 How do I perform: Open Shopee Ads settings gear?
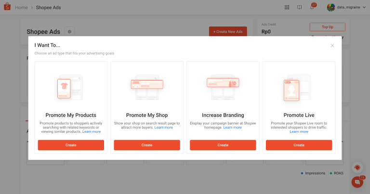point(69,32)
